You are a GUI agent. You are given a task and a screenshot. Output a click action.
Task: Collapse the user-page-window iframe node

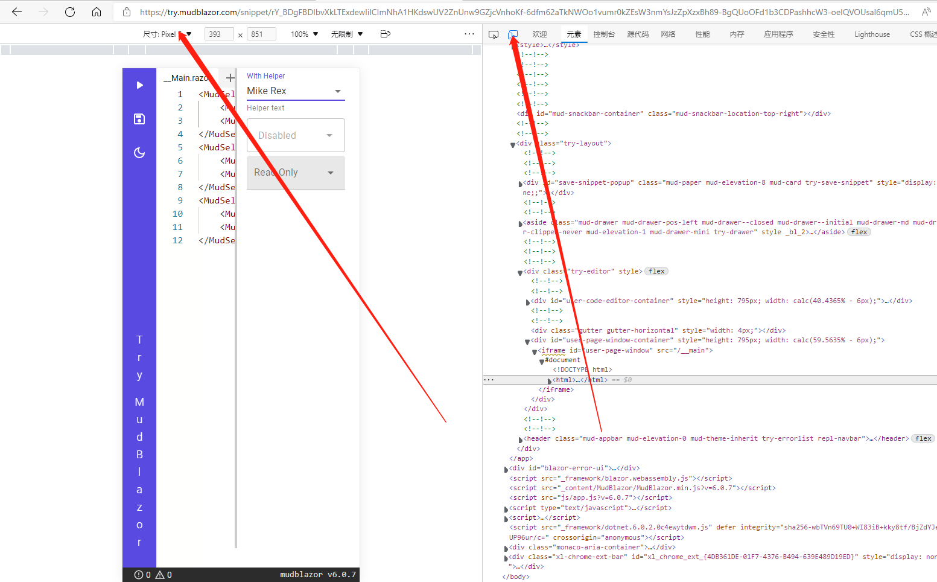pyautogui.click(x=535, y=351)
